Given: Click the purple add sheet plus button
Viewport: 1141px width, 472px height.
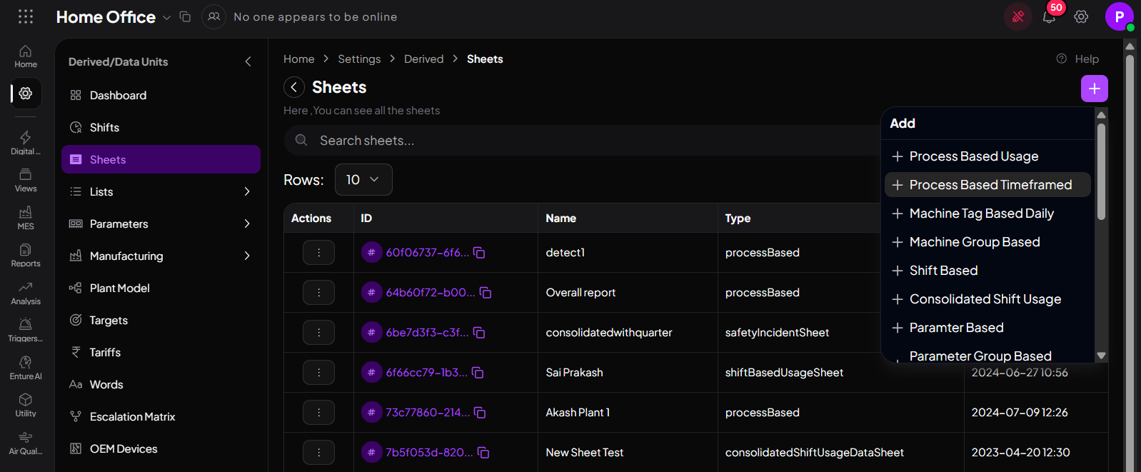Looking at the screenshot, I should [1095, 89].
